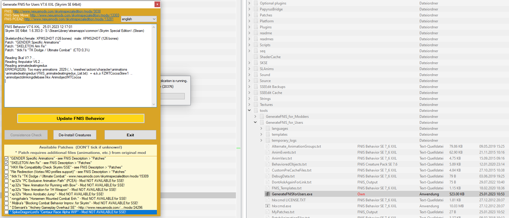Expand the SLAnims folder
The width and height of the screenshot is (509, 218).
click(x=249, y=69)
